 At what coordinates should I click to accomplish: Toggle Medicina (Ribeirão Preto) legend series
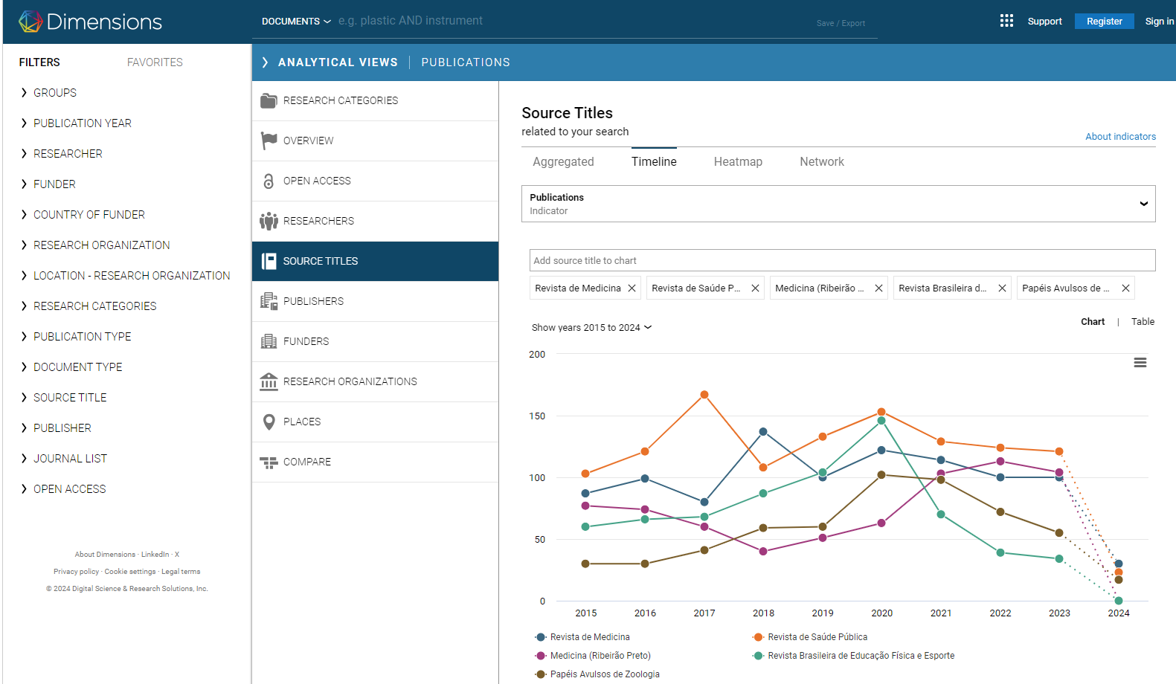point(593,656)
